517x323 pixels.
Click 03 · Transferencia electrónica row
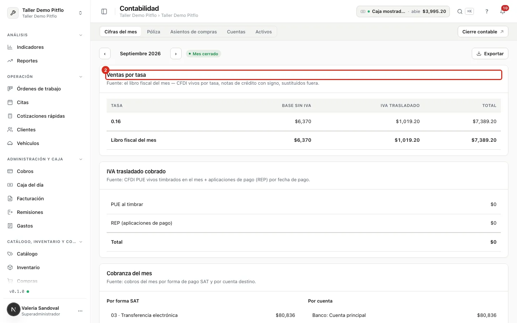(x=203, y=315)
